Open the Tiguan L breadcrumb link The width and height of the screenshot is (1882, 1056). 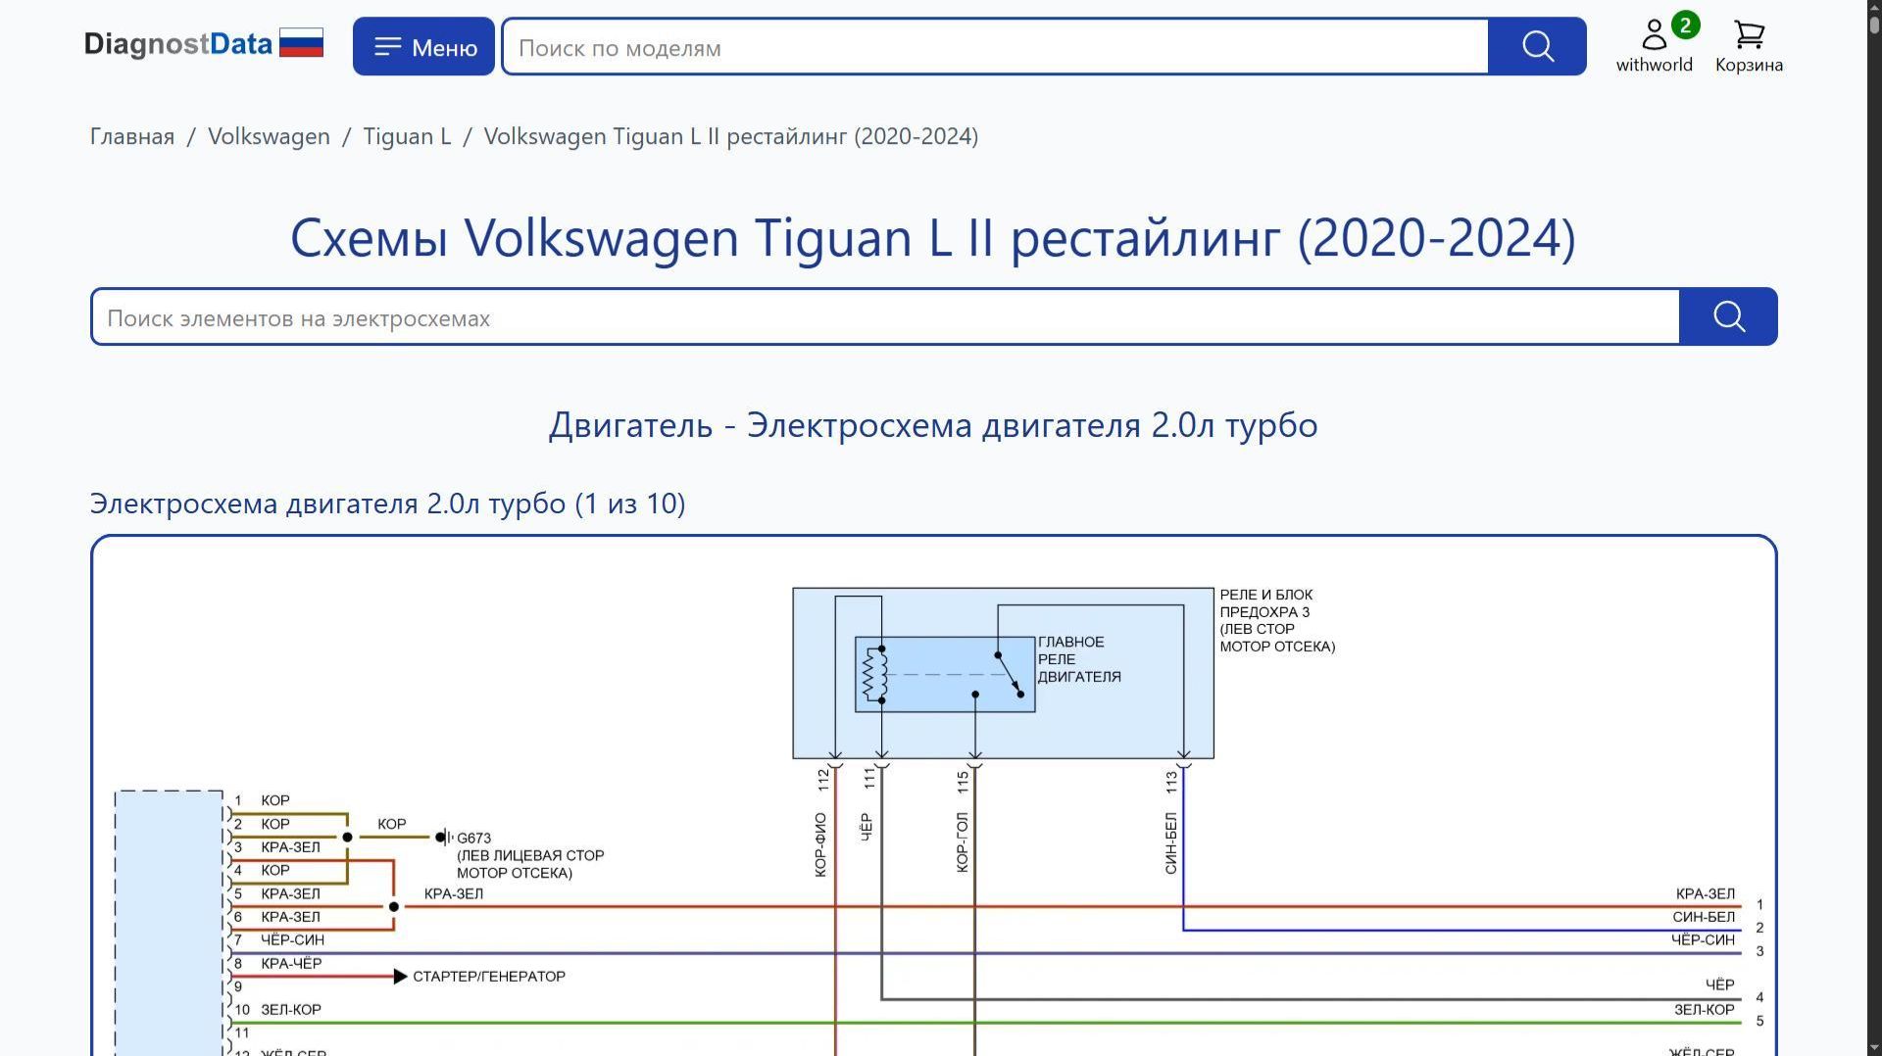click(x=407, y=136)
